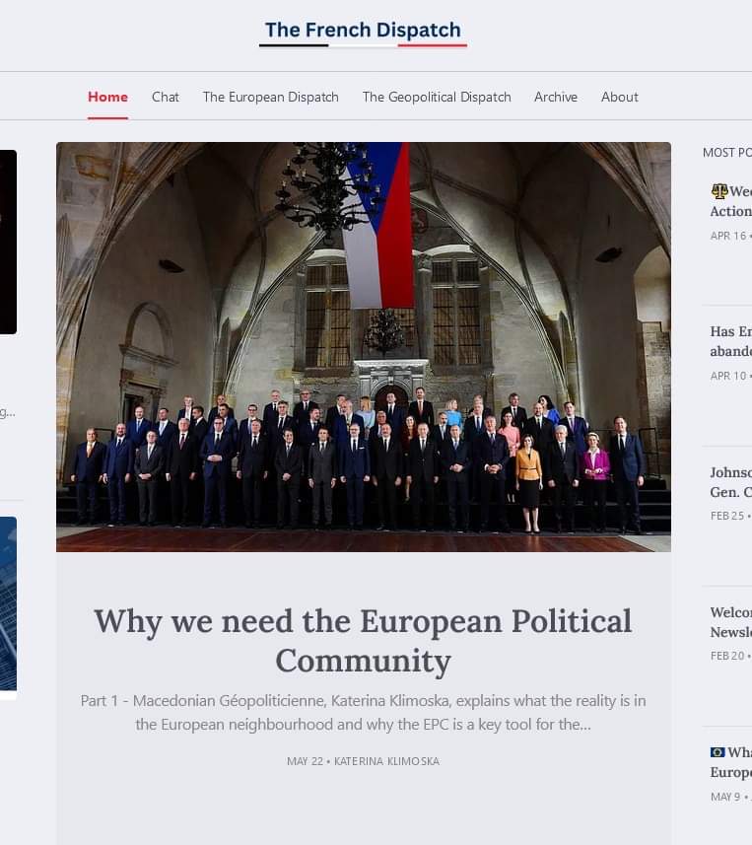Image resolution: width=752 pixels, height=845 pixels.
Task: Open popular post starting 'Welcom'
Action: (731, 622)
